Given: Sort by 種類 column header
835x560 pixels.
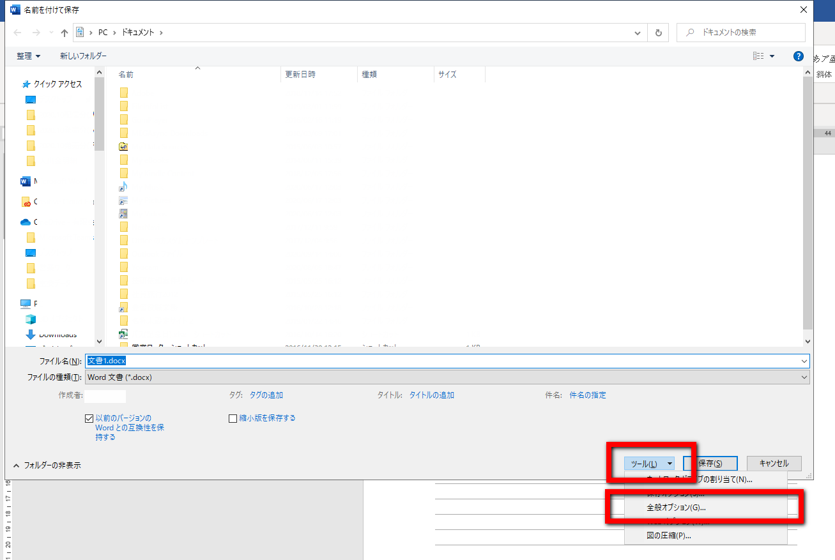Looking at the screenshot, I should click(395, 74).
